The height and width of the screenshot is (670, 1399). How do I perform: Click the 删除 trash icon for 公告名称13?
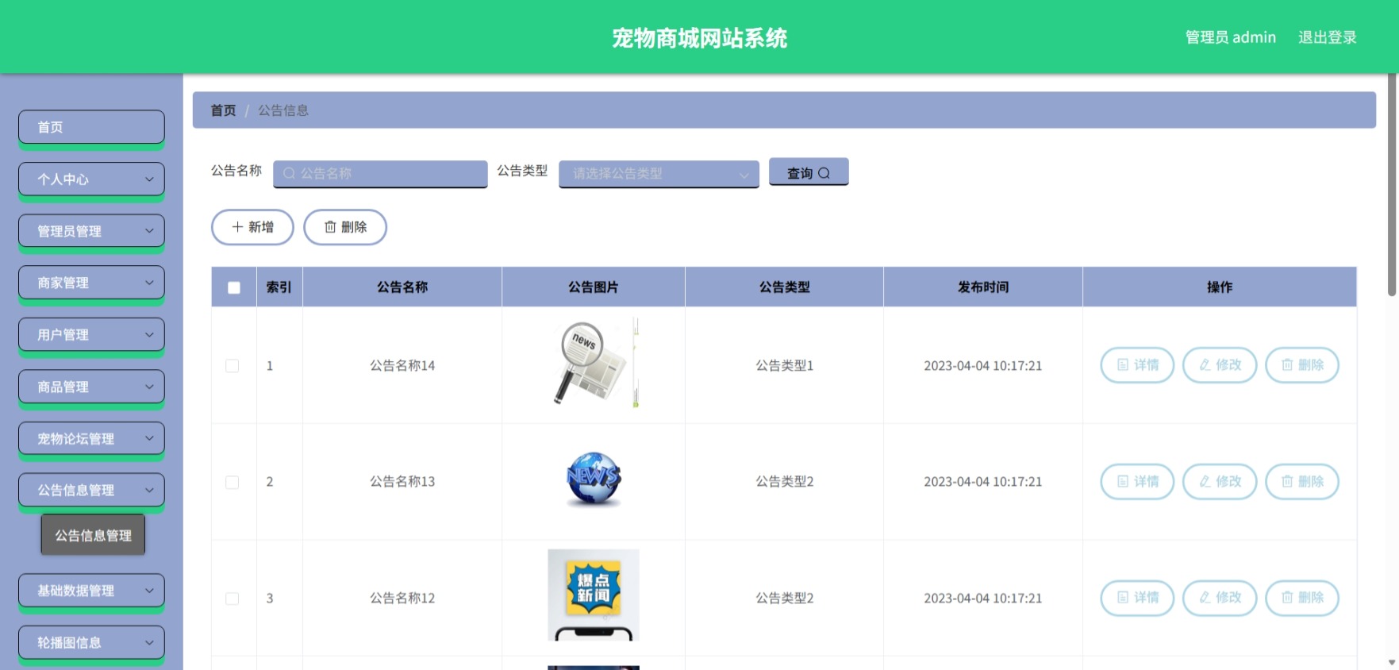coord(1287,481)
